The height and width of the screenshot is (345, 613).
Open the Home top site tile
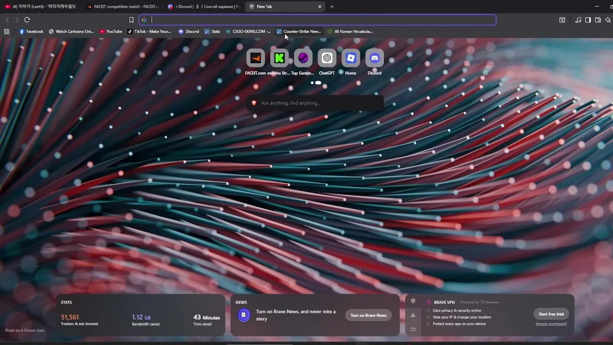click(x=351, y=62)
